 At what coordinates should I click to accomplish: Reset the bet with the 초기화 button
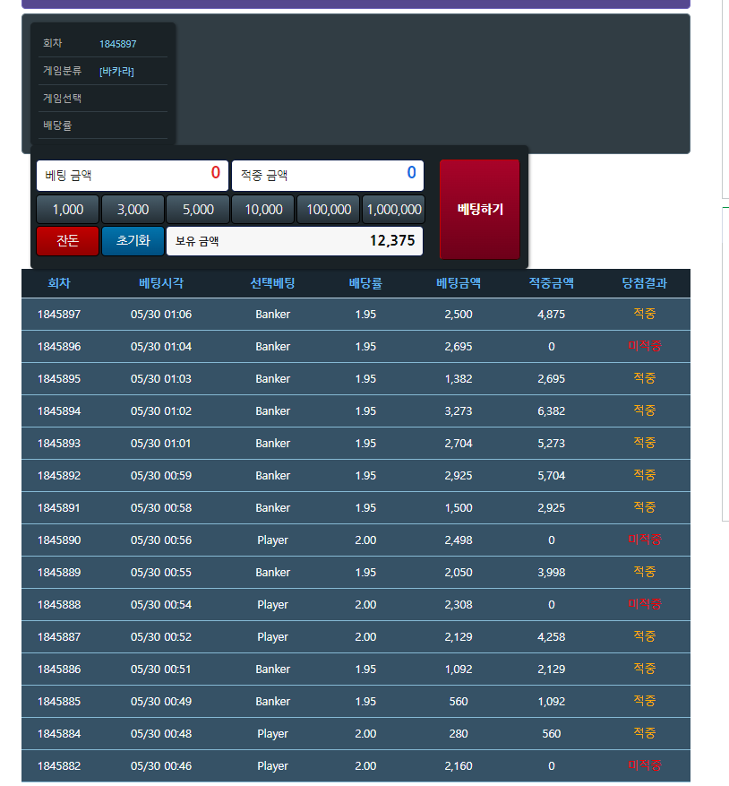coord(133,241)
